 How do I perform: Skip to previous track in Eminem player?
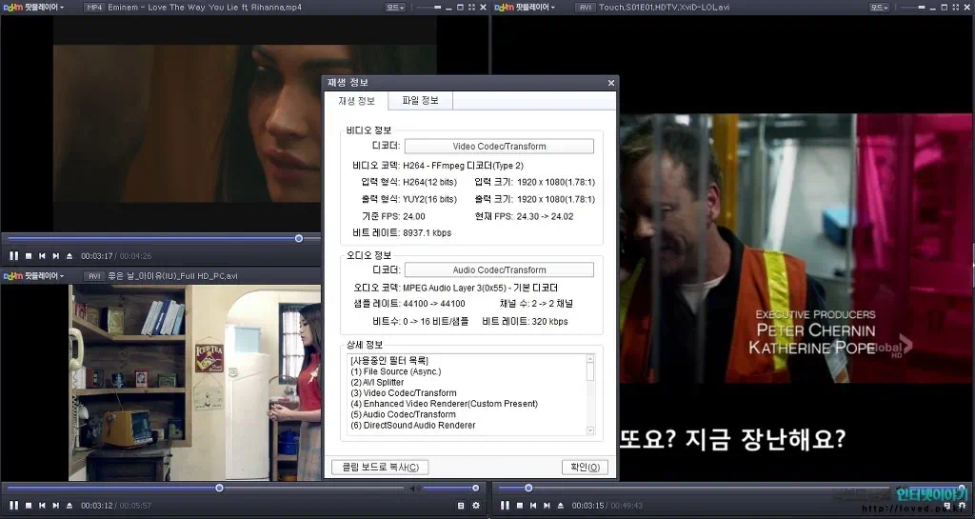(x=42, y=256)
